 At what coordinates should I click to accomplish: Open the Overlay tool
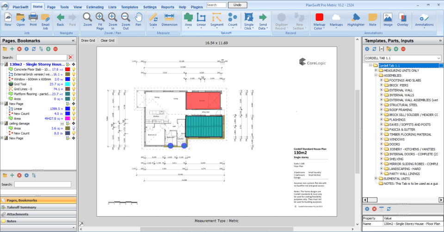pyautogui.click(x=403, y=20)
